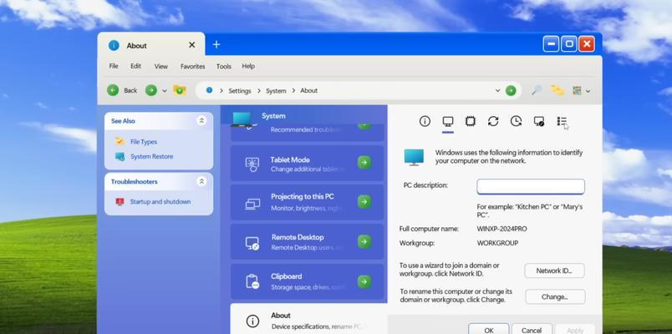Collapse the See Also panel
This screenshot has height=334, width=672.
coord(201,121)
